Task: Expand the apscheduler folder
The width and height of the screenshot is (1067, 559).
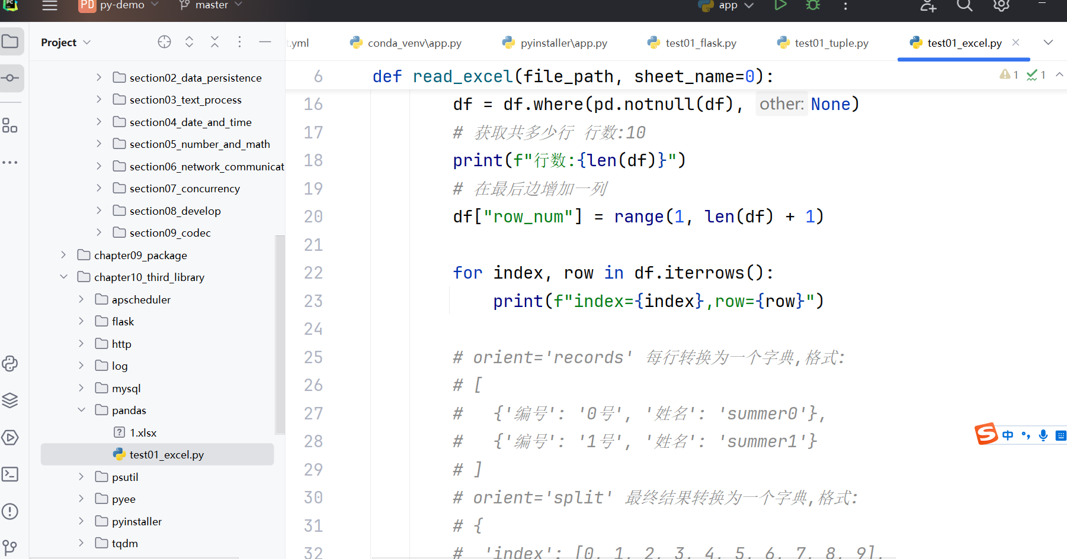Action: point(82,299)
